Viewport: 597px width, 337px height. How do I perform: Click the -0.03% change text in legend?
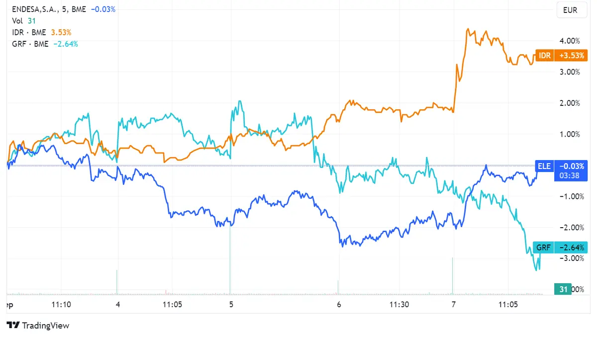(103, 9)
